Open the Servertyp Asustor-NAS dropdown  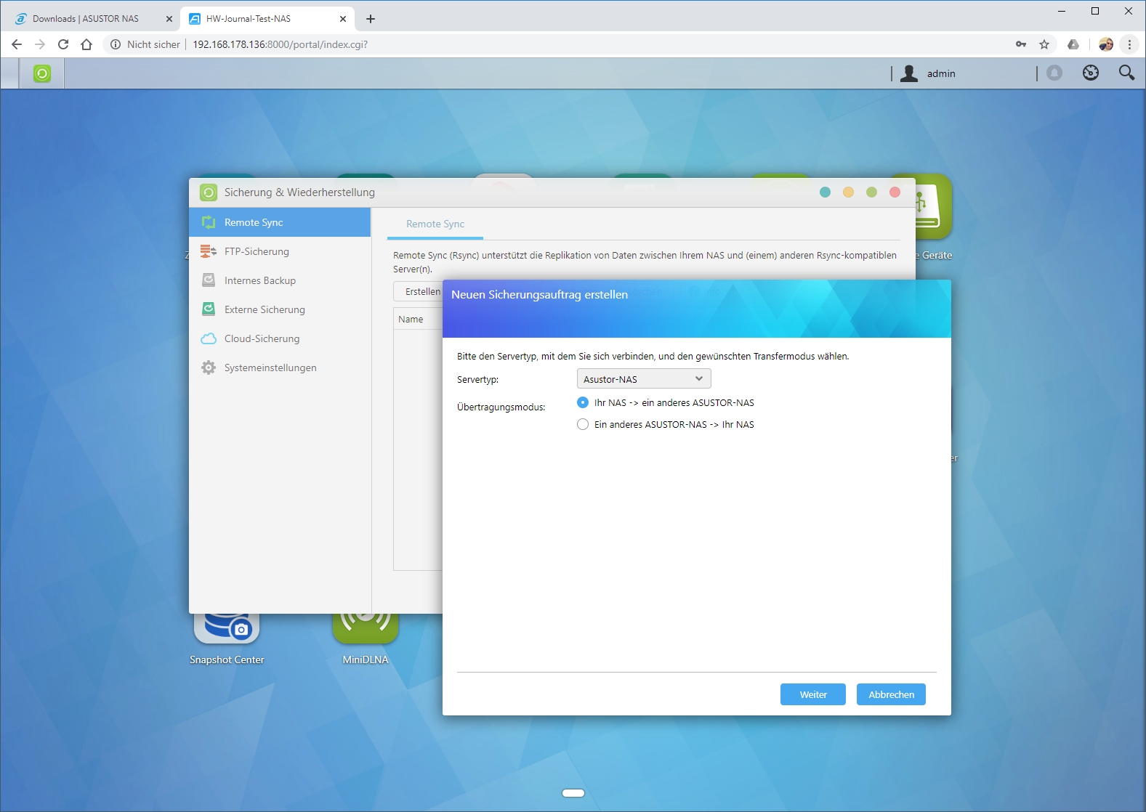click(x=644, y=379)
